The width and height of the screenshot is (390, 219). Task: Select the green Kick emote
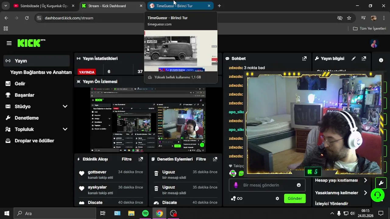[241, 173]
